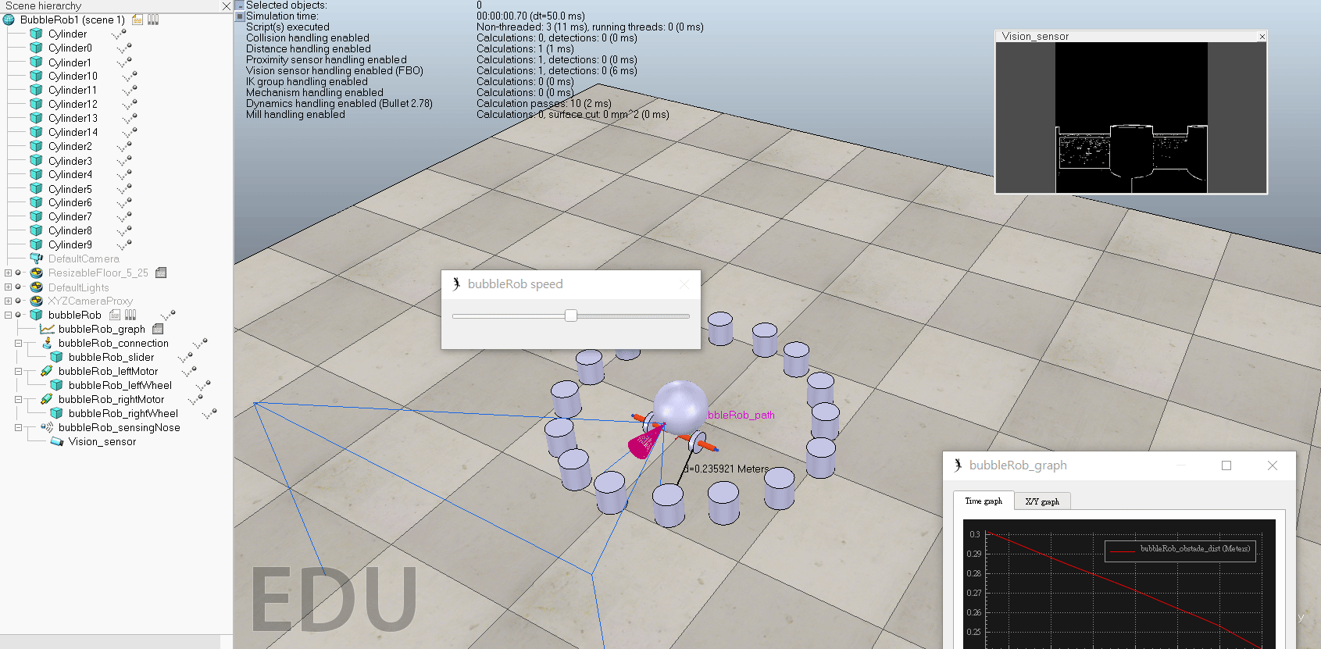This screenshot has height=649, width=1321.
Task: Collapse the bubbleRob model tree
Action: (x=8, y=315)
